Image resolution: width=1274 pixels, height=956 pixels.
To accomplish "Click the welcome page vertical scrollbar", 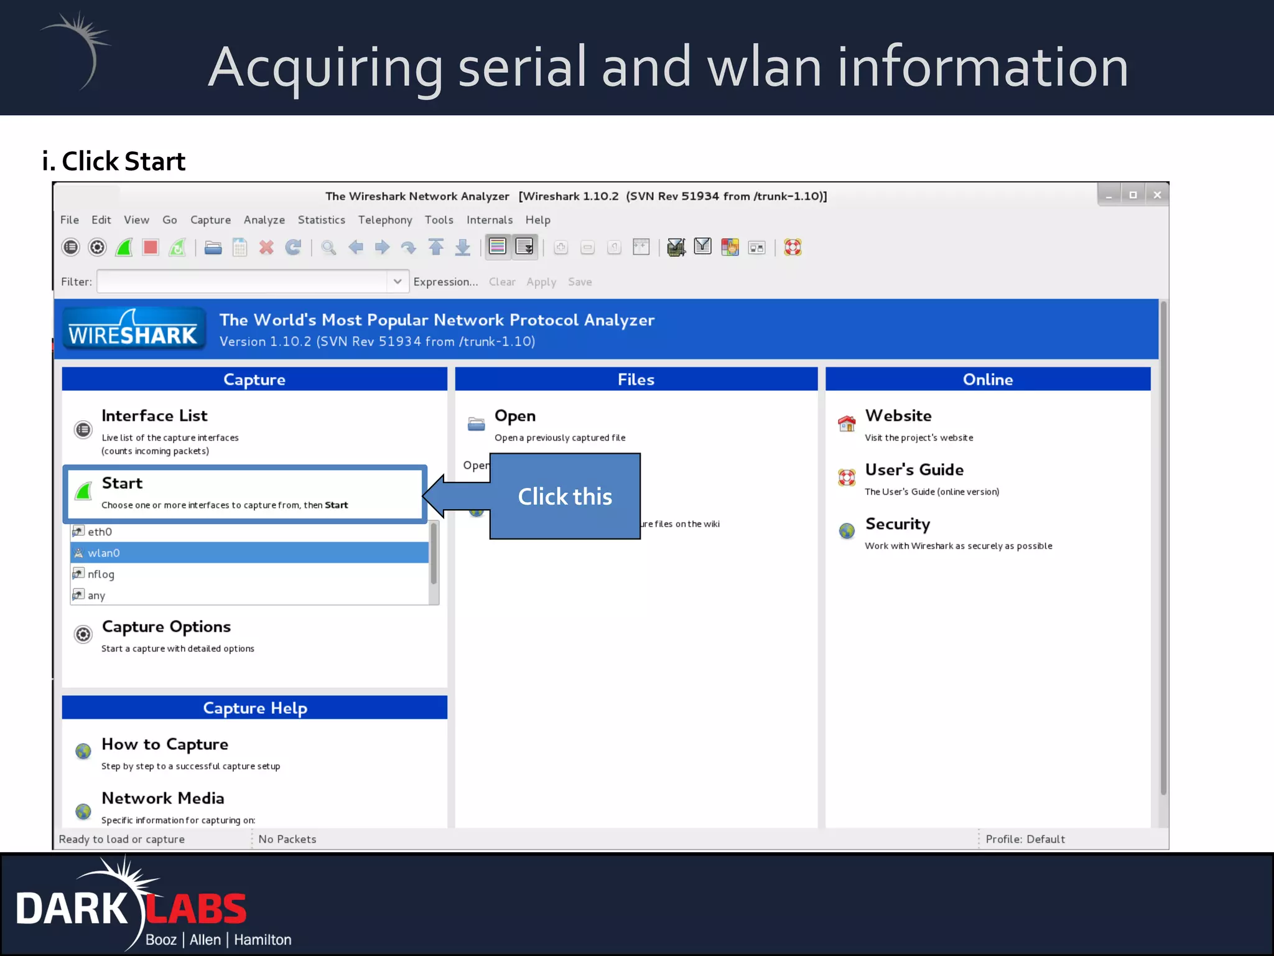I will click(1163, 548).
